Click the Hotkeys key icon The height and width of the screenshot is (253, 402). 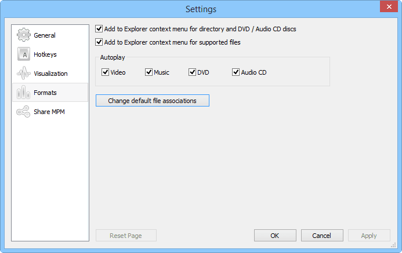point(23,54)
